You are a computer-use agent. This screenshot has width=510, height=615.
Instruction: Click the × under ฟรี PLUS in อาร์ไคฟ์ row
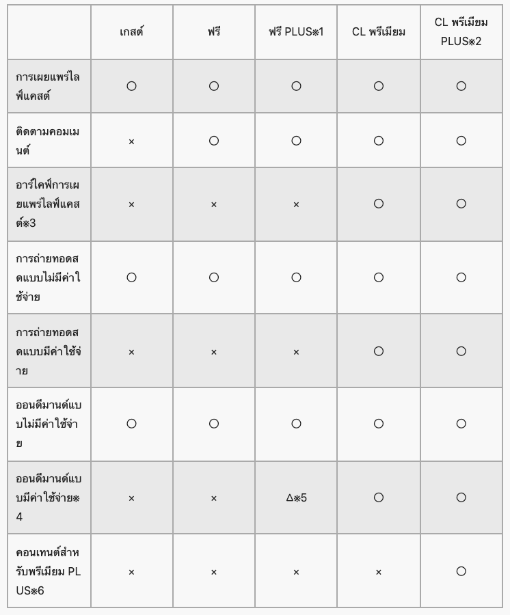pos(296,204)
